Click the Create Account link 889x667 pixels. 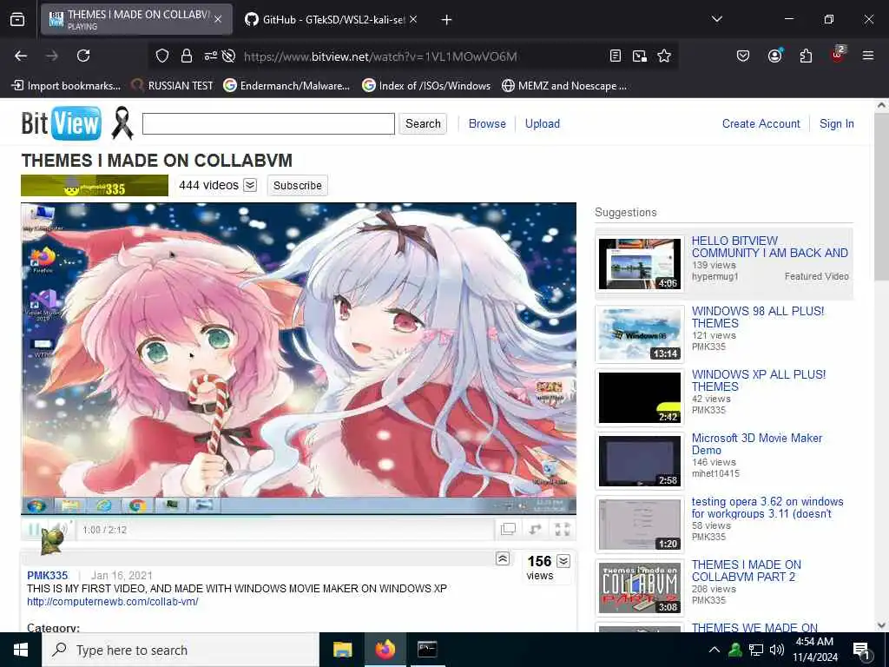[x=761, y=123]
